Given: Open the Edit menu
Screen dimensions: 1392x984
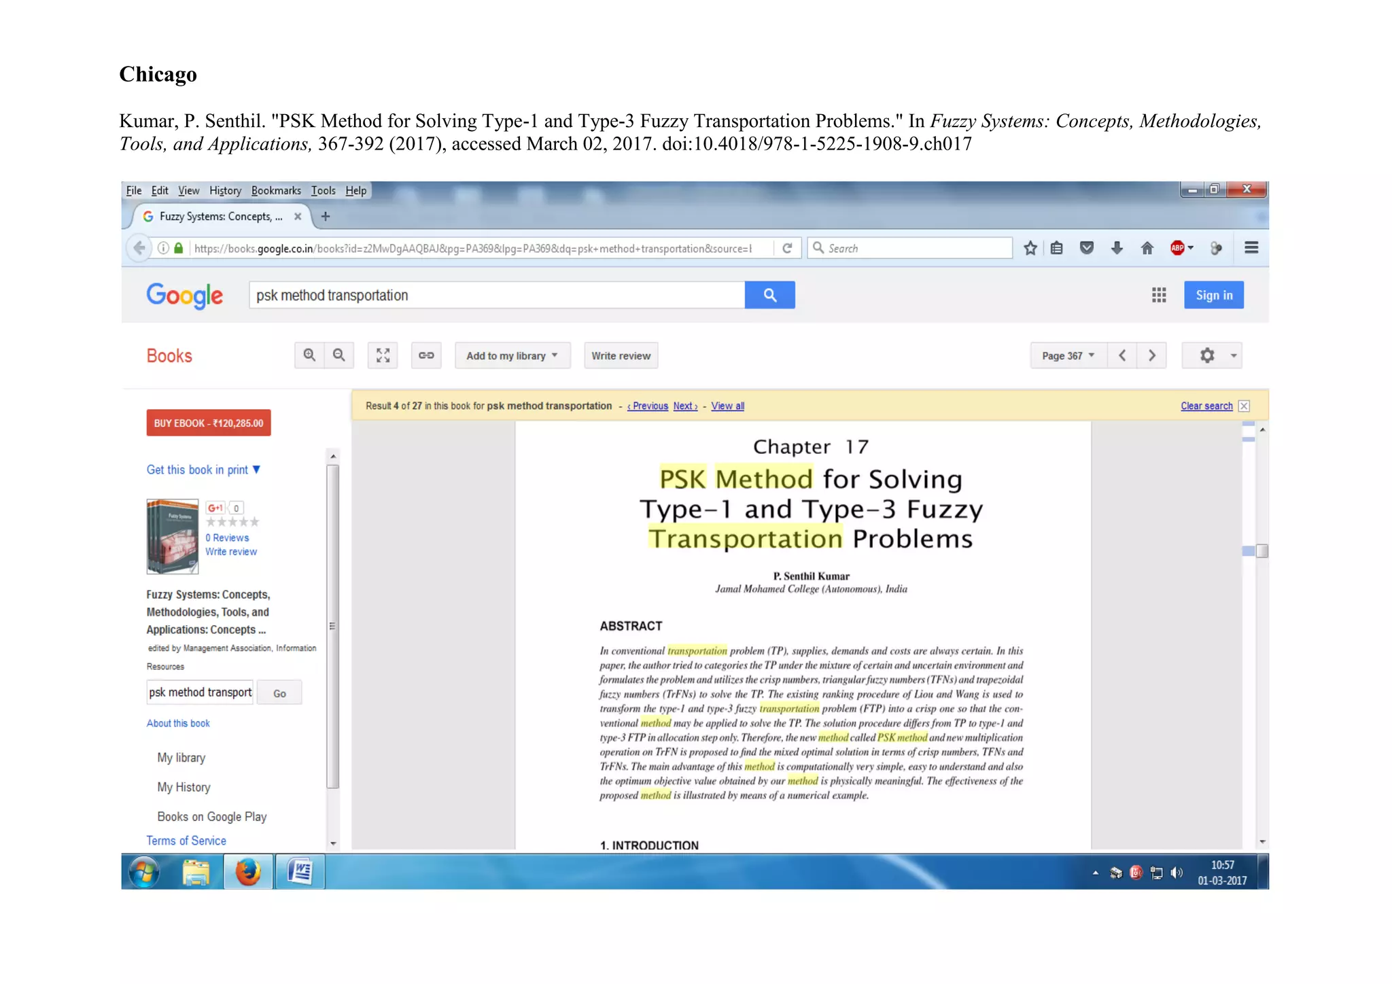Looking at the screenshot, I should point(160,190).
